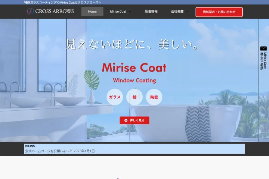Screen dimensions: 269x179
Task: Click the 資料請求・お問い合わせ button
Action: coord(219,12)
